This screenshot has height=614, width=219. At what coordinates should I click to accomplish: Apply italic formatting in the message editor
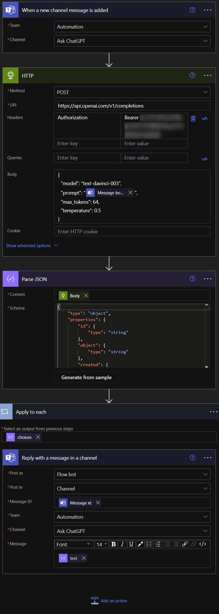(x=122, y=544)
